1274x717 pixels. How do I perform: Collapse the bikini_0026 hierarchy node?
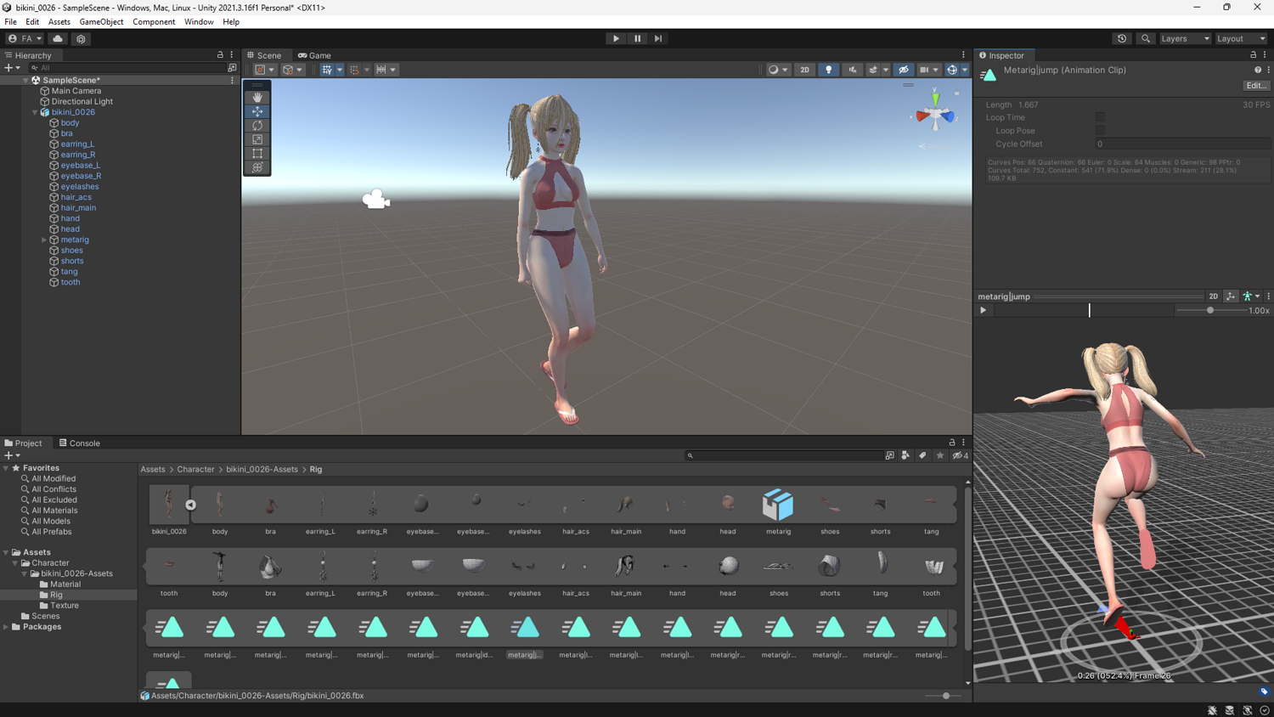(35, 111)
